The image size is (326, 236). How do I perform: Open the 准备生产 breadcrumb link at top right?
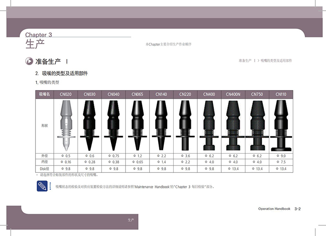[x=244, y=60]
